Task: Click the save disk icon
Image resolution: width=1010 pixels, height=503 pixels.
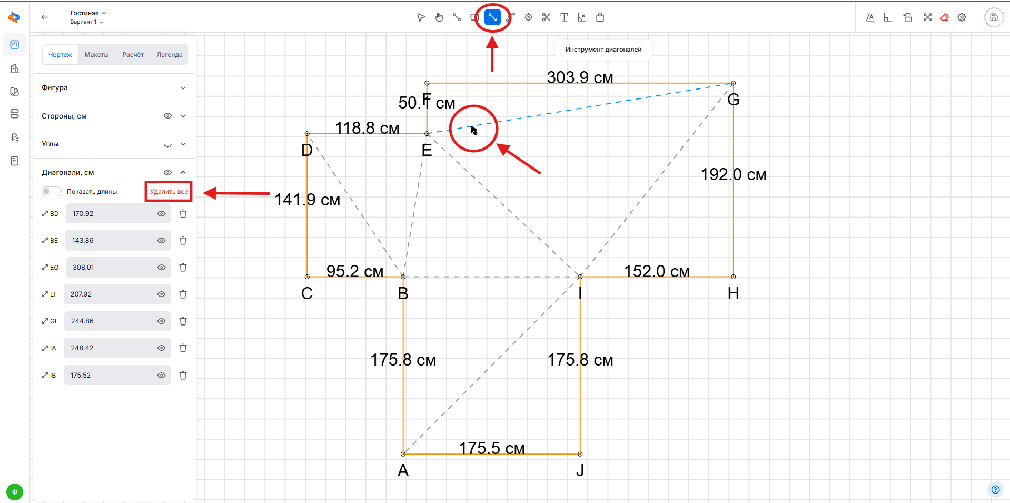Action: point(994,17)
